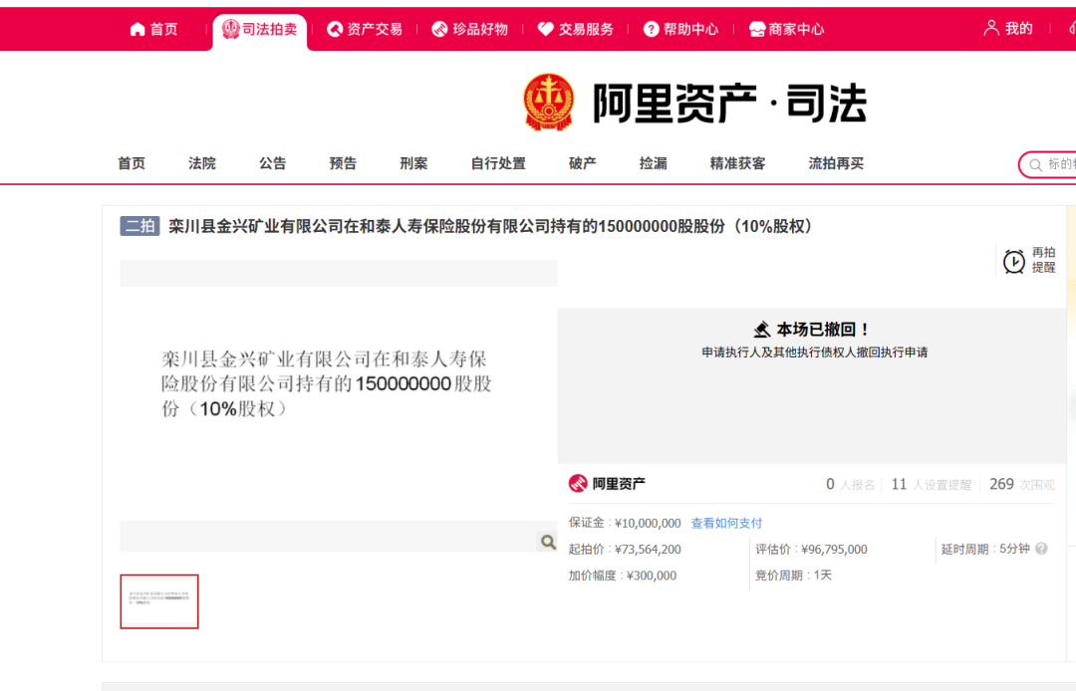Set the 再拍提醒 alarm clock reminder
This screenshot has width=1076, height=691.
tap(1013, 262)
